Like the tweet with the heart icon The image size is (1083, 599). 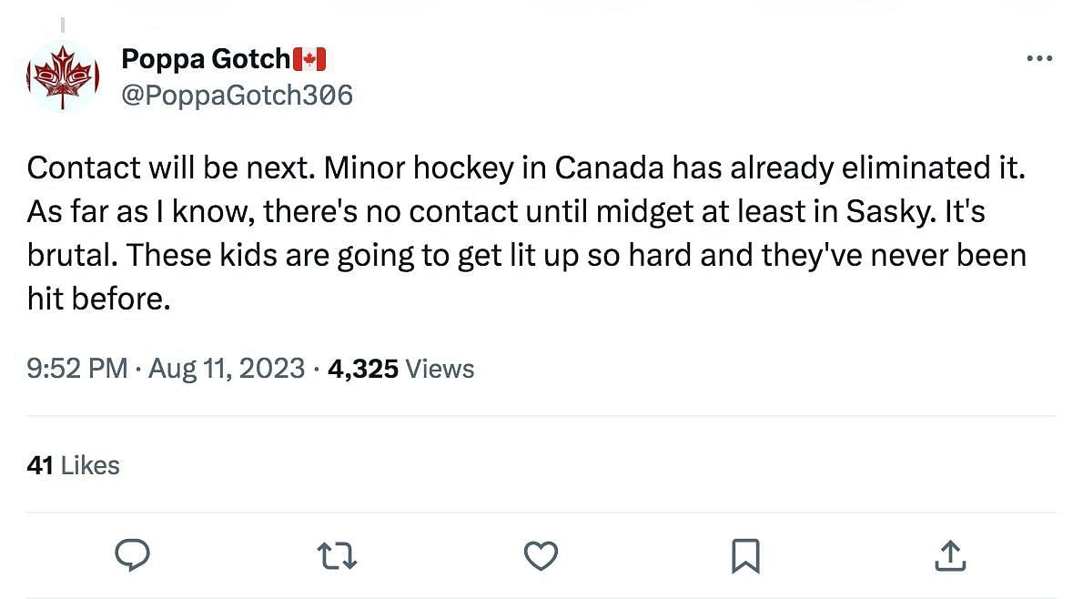[x=541, y=554]
